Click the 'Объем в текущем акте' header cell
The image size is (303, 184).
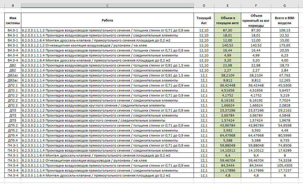tap(228, 20)
